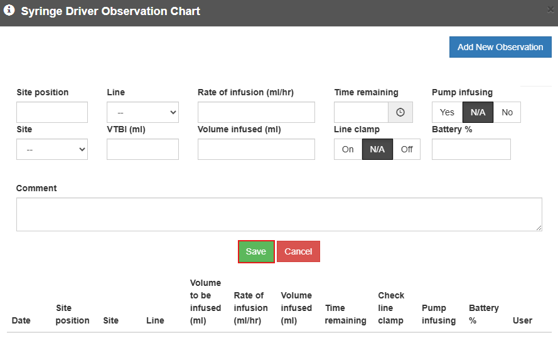Click inside the Comment text area
The height and width of the screenshot is (363, 558).
[279, 214]
